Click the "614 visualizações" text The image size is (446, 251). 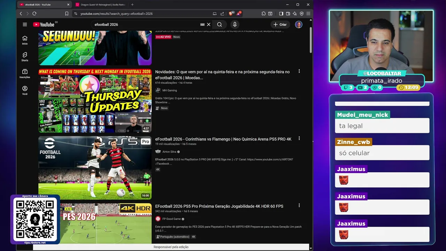point(166,83)
